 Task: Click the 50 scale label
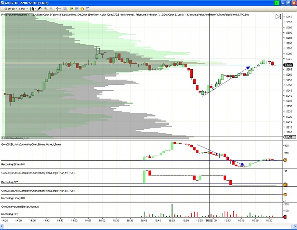(x=286, y=171)
